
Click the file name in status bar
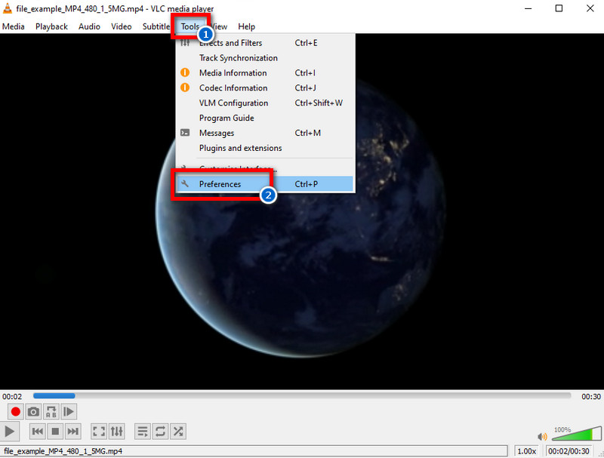[x=63, y=451]
